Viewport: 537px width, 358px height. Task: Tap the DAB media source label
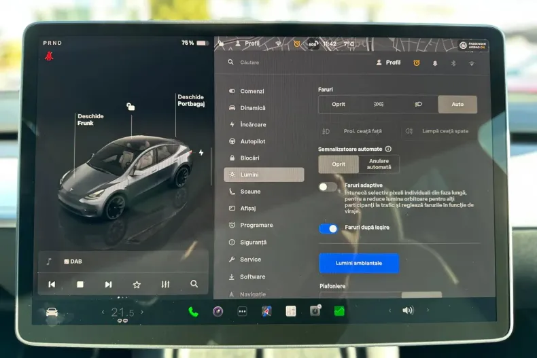73,262
